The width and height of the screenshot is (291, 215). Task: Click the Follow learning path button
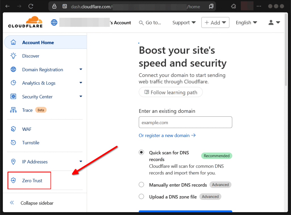171,92
